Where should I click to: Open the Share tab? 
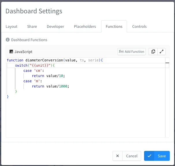[32, 26]
